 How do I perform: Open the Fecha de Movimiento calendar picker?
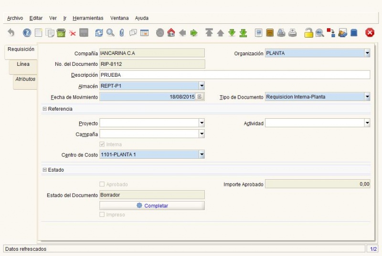[200, 97]
